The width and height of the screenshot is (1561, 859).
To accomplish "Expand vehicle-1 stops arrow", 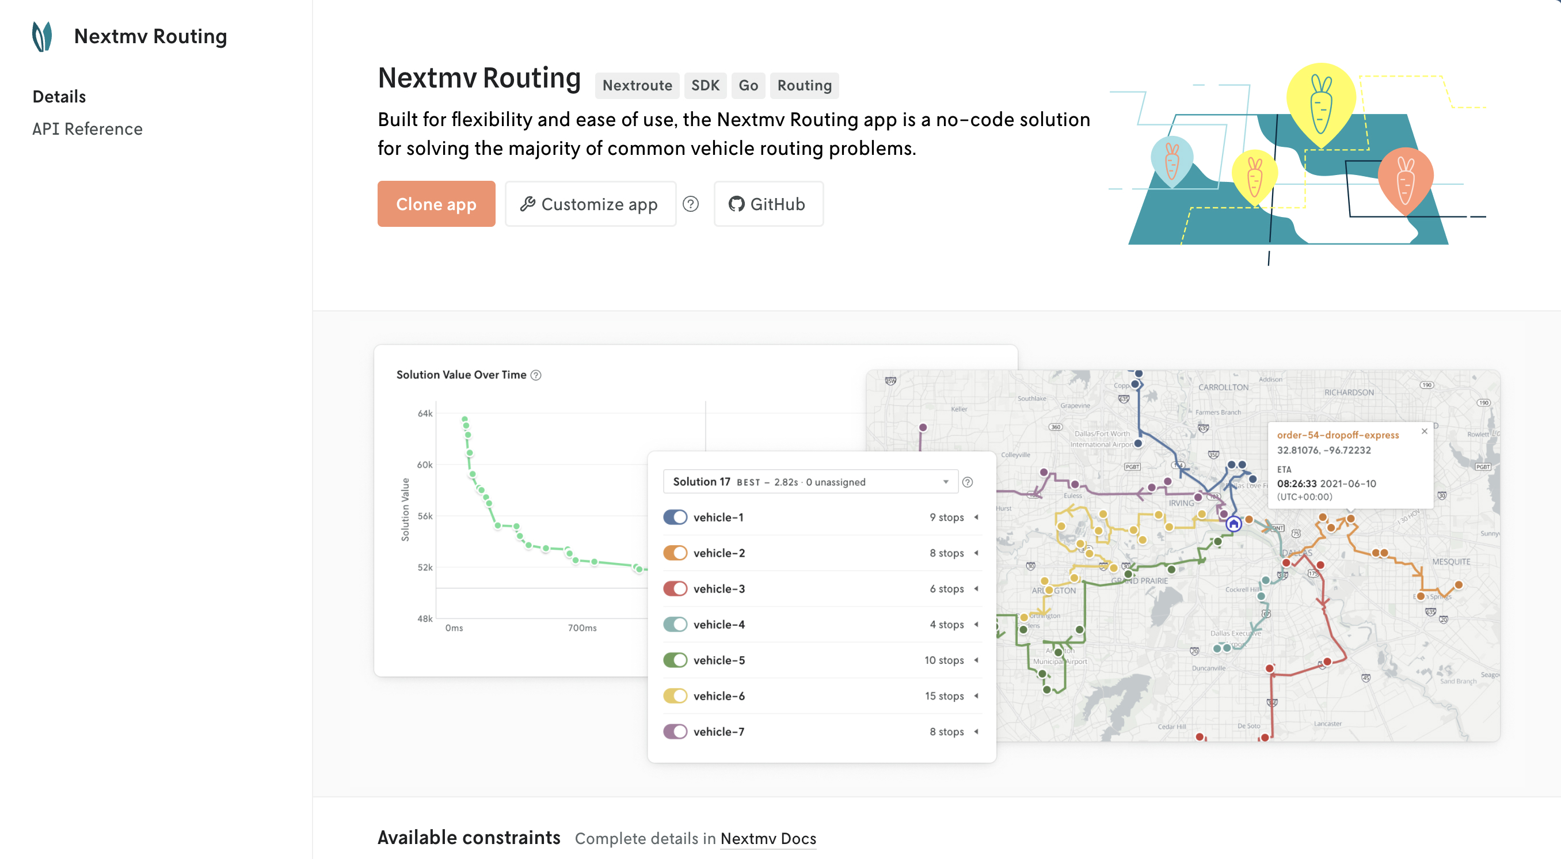I will 976,517.
